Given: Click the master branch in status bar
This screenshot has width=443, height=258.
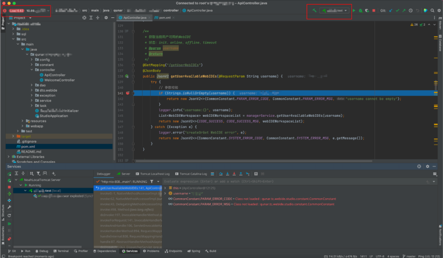Looking at the screenshot, I should (x=409, y=256).
